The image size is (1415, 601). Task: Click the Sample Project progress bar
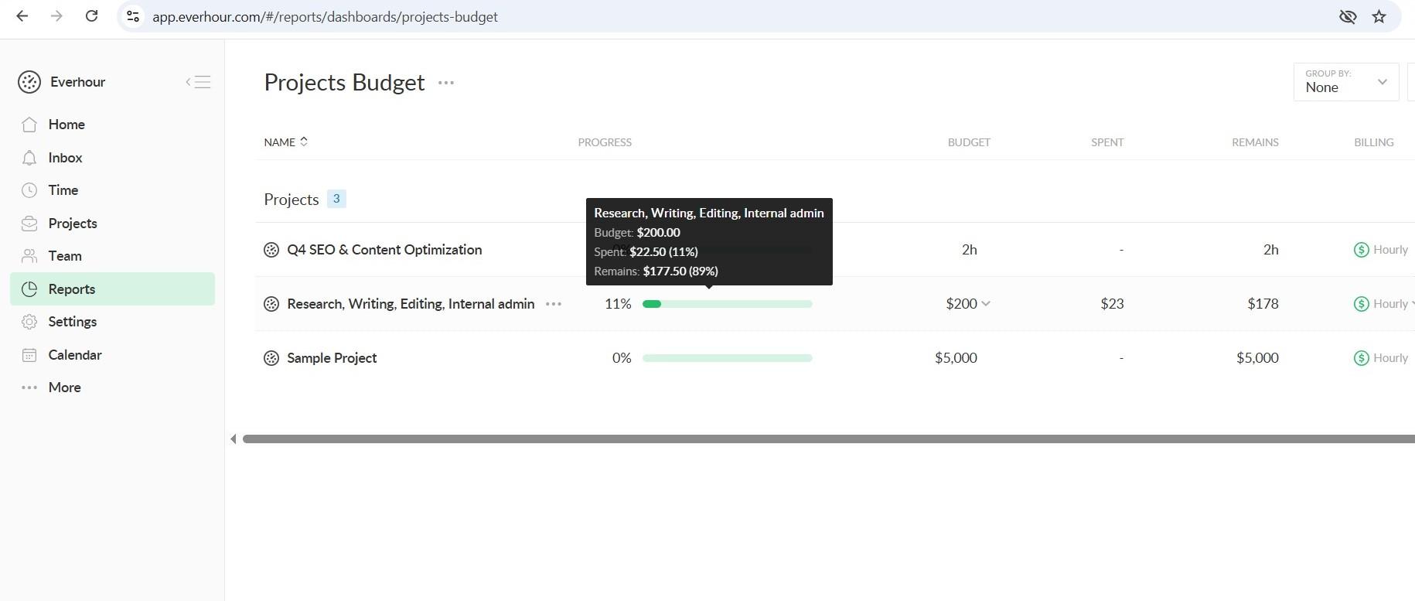tap(728, 358)
